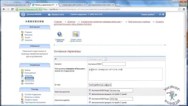Screen dimensions: 188x106
Task: Click the logout icon in the blue header
Action: (x=161, y=14)
